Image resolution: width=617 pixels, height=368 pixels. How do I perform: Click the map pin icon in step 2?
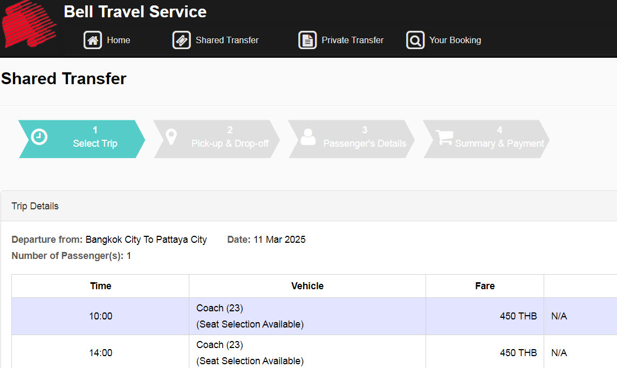point(171,137)
